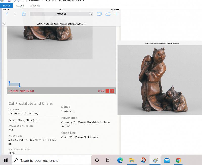The width and height of the screenshot is (202, 165).
Task: Click the Signed label
Action: [66, 107]
